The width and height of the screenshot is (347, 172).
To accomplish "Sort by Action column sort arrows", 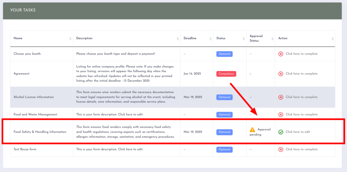I will point(332,39).
